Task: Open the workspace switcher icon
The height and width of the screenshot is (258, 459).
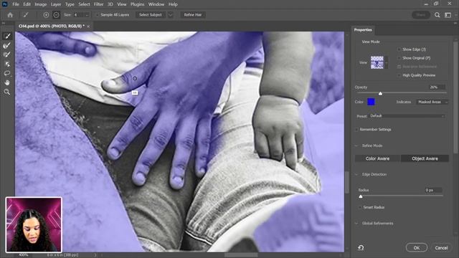Action: click(448, 15)
